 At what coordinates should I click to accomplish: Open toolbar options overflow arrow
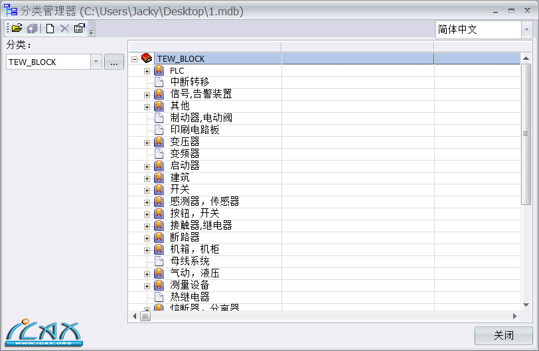tap(92, 33)
